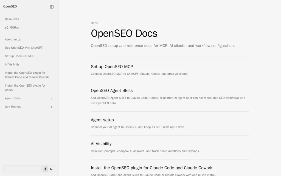Open Install the OpenSEO plugin for Codex
This screenshot has width=281, height=176.
[25, 88]
